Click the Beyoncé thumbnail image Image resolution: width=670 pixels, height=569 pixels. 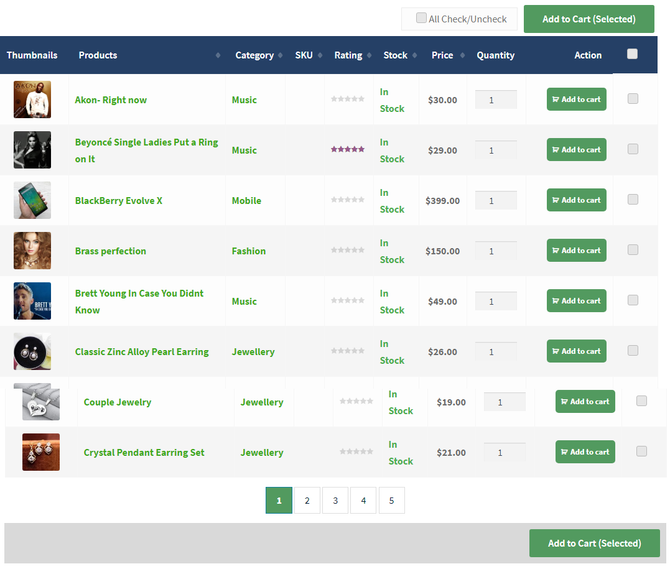click(32, 150)
